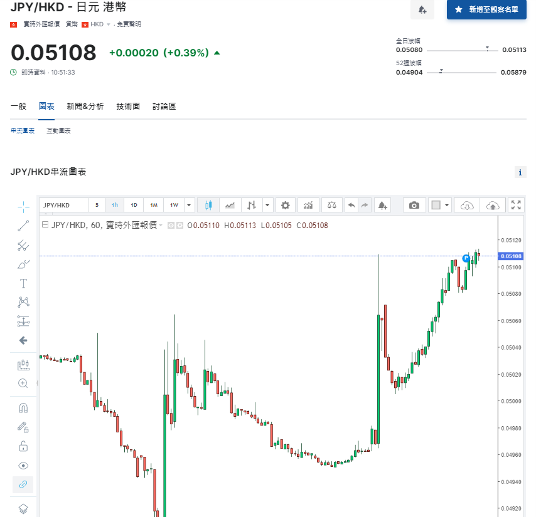This screenshot has width=536, height=517.
Task: Select the Trend Line drawing tool
Action: 23,226
